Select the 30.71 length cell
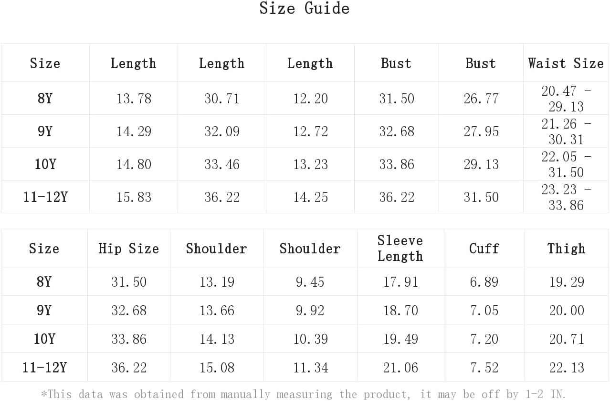This screenshot has width=610, height=401. coord(222,99)
